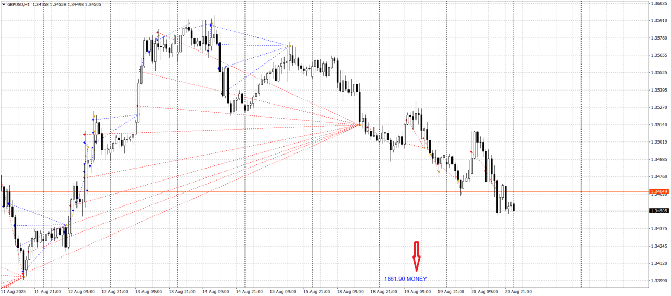
Task: Click the '14 Aug 21:00' time axis label
Action: click(249, 292)
